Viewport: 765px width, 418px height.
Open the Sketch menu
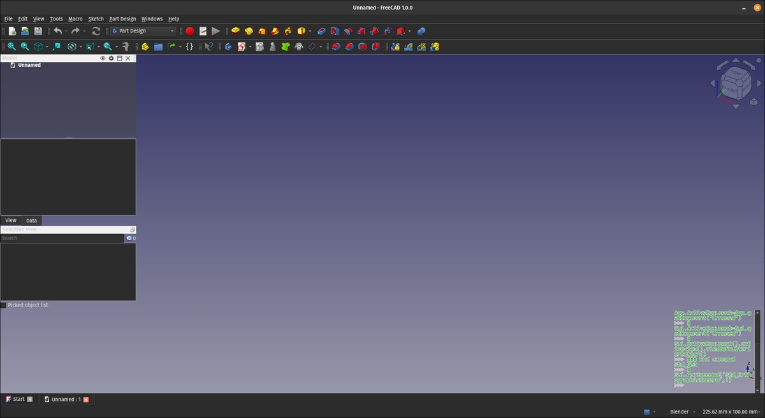click(96, 19)
